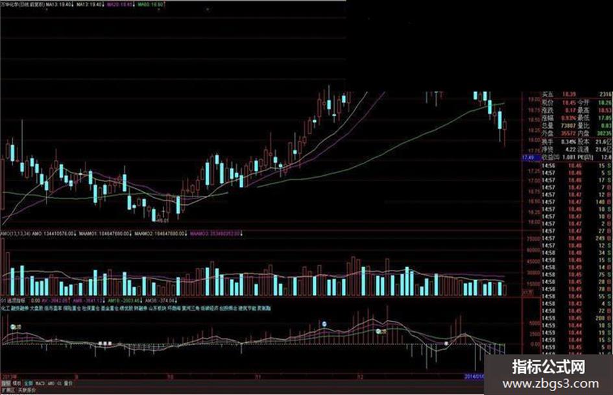Image resolution: width=613 pixels, height=395 pixels.
Task: Click the highlighted 17.49 price label on axis
Action: 528,157
